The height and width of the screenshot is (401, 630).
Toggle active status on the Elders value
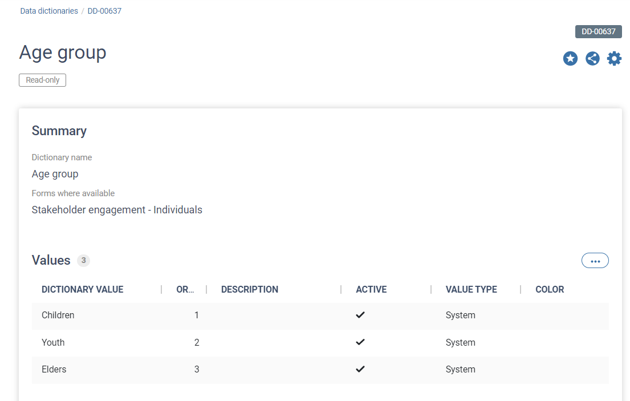tap(360, 369)
